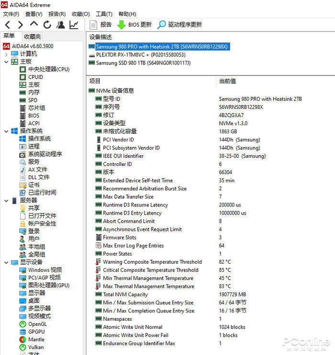Image resolution: width=335 pixels, height=355 pixels.
Task: Select the AX 文件 tree item
Action: point(33,170)
